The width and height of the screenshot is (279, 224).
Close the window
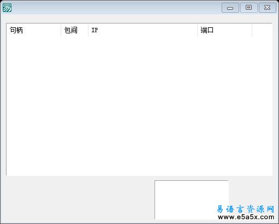pos(268,8)
